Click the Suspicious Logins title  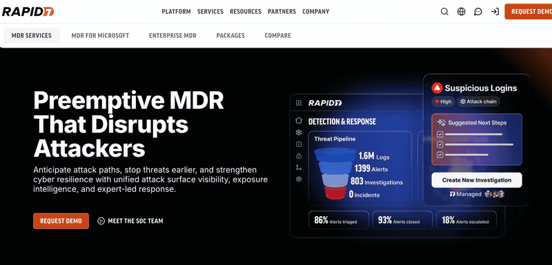click(x=480, y=88)
